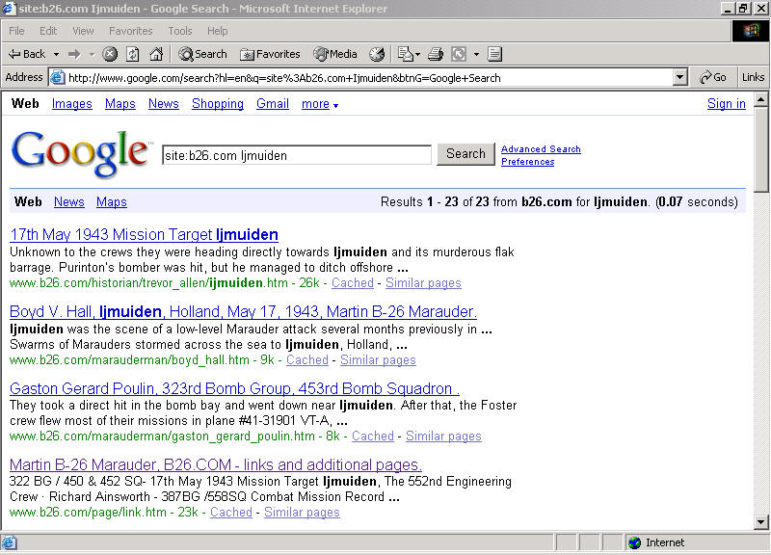Click the Discuss toolbar icon
771x555 pixels.
pyautogui.click(x=494, y=54)
